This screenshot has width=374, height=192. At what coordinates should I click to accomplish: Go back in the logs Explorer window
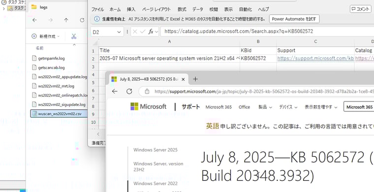pos(34,20)
